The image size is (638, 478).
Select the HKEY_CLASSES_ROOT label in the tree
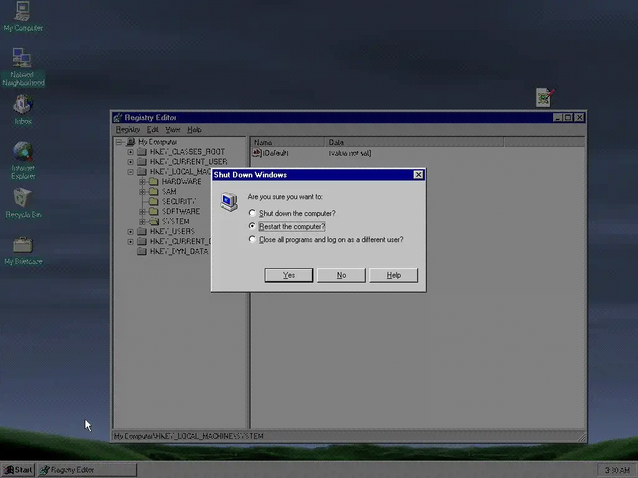[x=187, y=152]
